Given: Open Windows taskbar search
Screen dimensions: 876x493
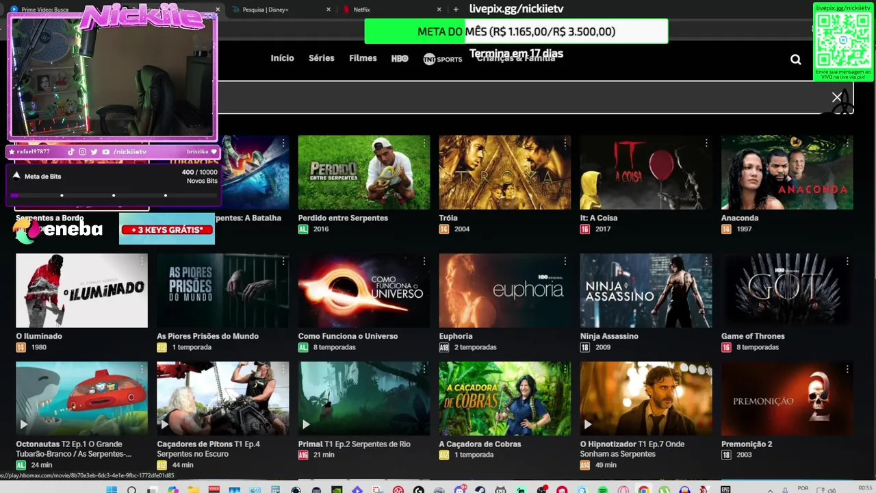Looking at the screenshot, I should pyautogui.click(x=131, y=488).
